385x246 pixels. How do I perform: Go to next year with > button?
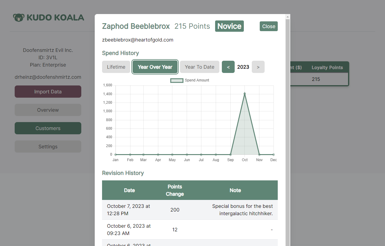(x=258, y=67)
